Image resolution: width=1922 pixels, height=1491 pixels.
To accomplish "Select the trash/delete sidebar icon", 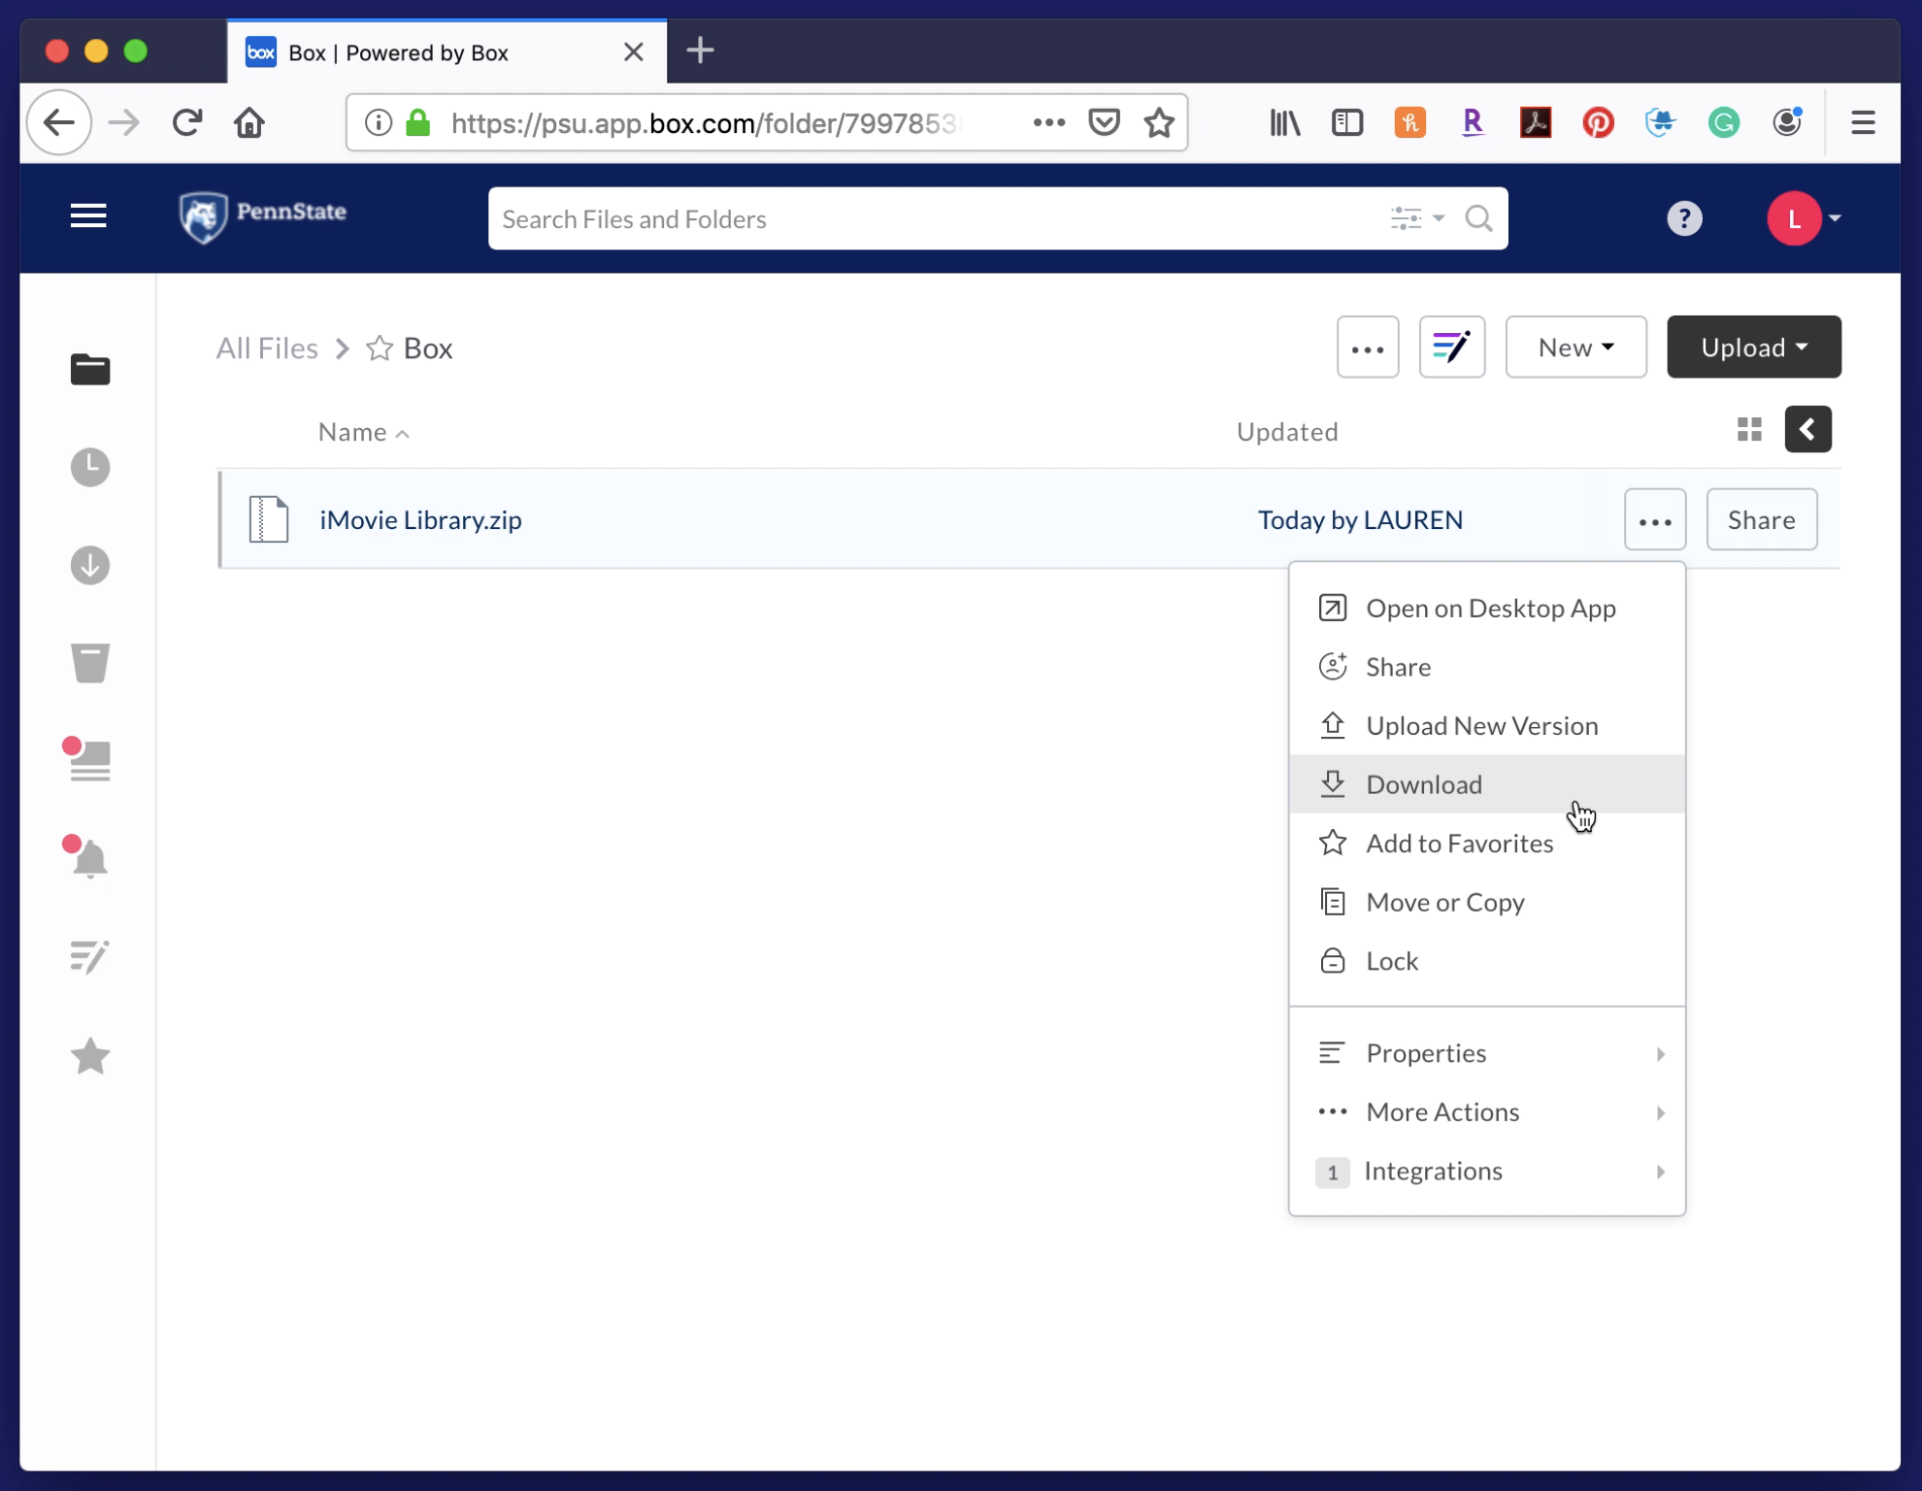I will 89,663.
